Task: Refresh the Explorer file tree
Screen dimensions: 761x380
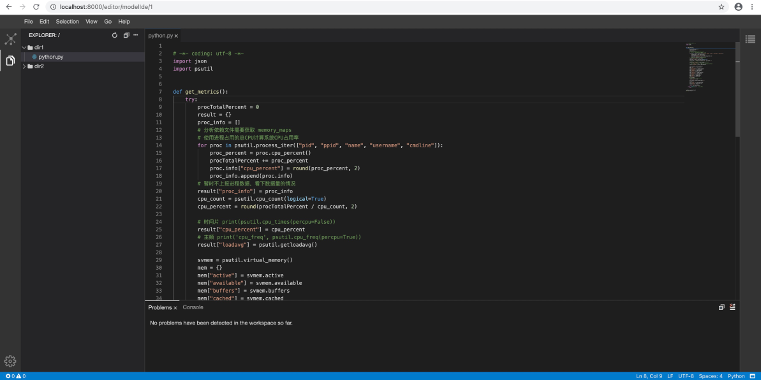Action: 115,36
